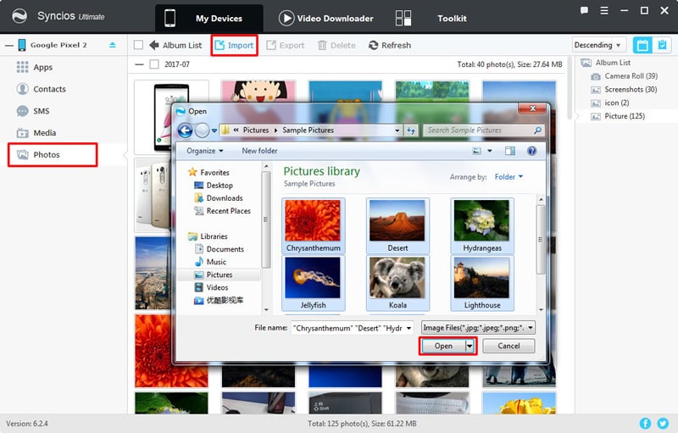This screenshot has height=433, width=678.
Task: Open the file type filter dropdown
Action: coord(478,328)
